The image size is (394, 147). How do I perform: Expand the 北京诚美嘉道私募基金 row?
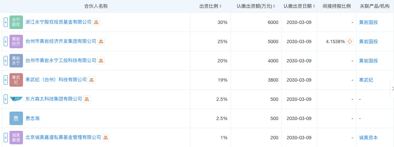coord(5,138)
